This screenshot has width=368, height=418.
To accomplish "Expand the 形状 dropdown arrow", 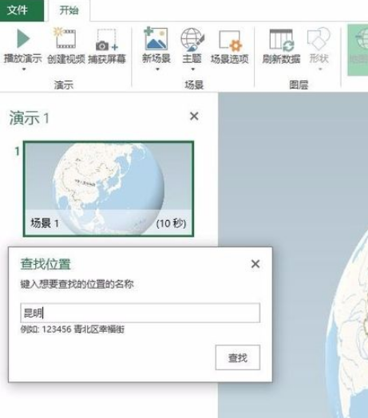I will [x=320, y=69].
